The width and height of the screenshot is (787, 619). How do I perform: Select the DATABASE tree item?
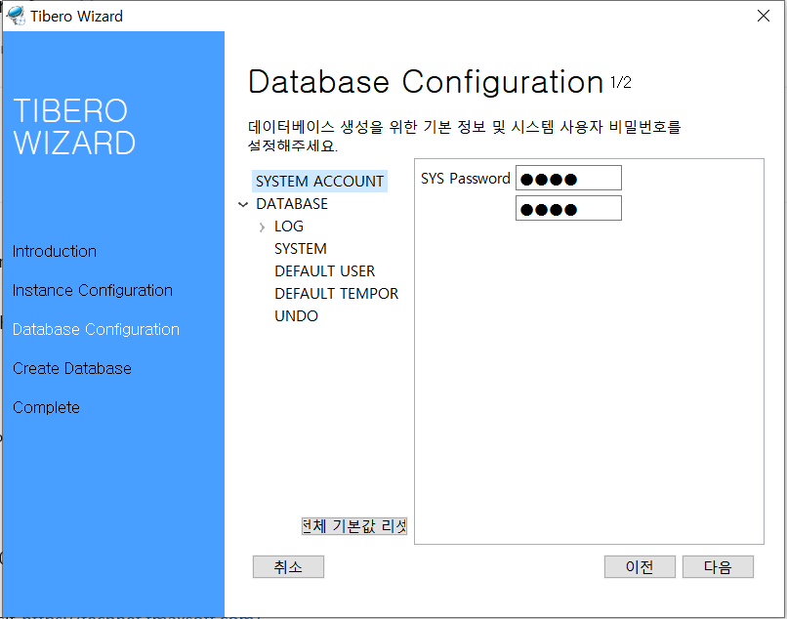click(x=292, y=203)
